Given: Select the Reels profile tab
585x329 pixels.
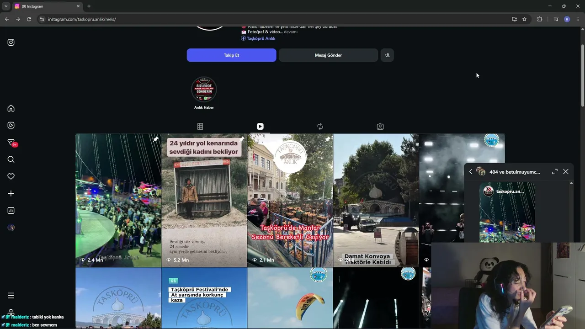Looking at the screenshot, I should pos(260,127).
